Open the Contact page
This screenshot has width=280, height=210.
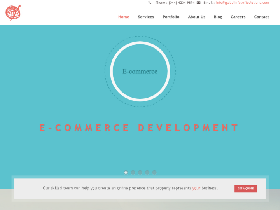click(x=261, y=17)
